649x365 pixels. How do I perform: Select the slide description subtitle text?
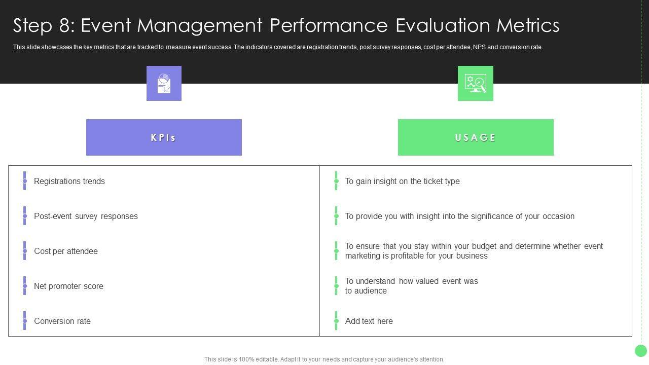[x=278, y=47]
